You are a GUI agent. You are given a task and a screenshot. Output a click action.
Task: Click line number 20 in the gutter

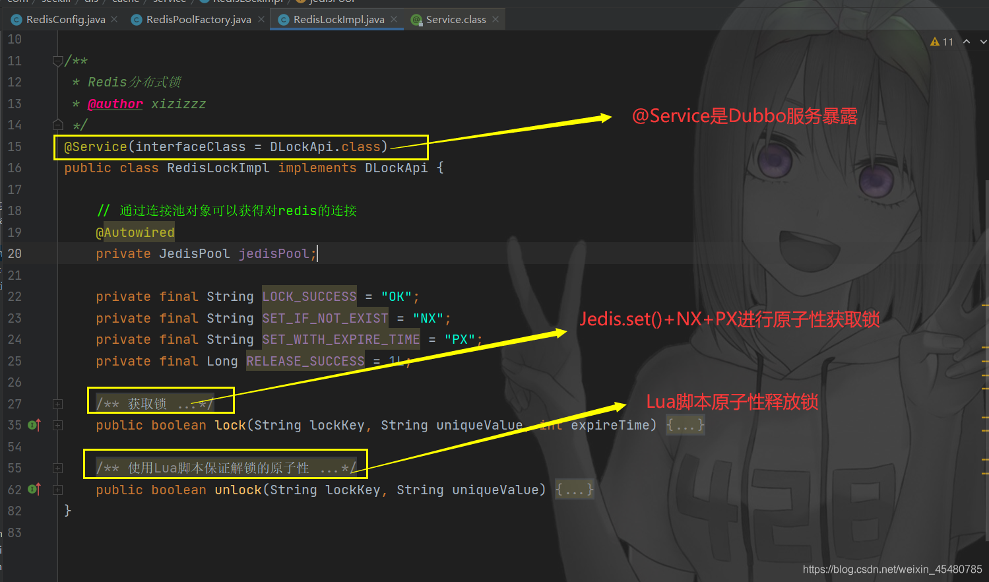(15, 253)
